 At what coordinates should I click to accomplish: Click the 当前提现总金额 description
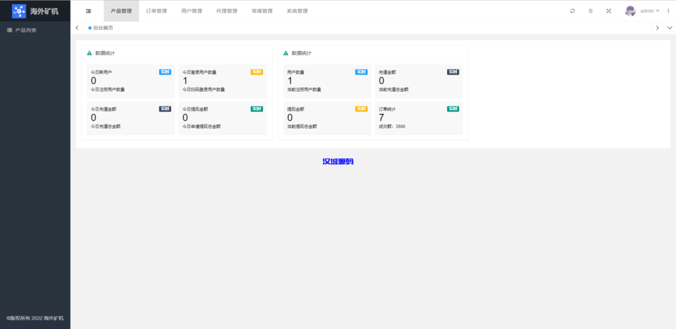point(302,127)
